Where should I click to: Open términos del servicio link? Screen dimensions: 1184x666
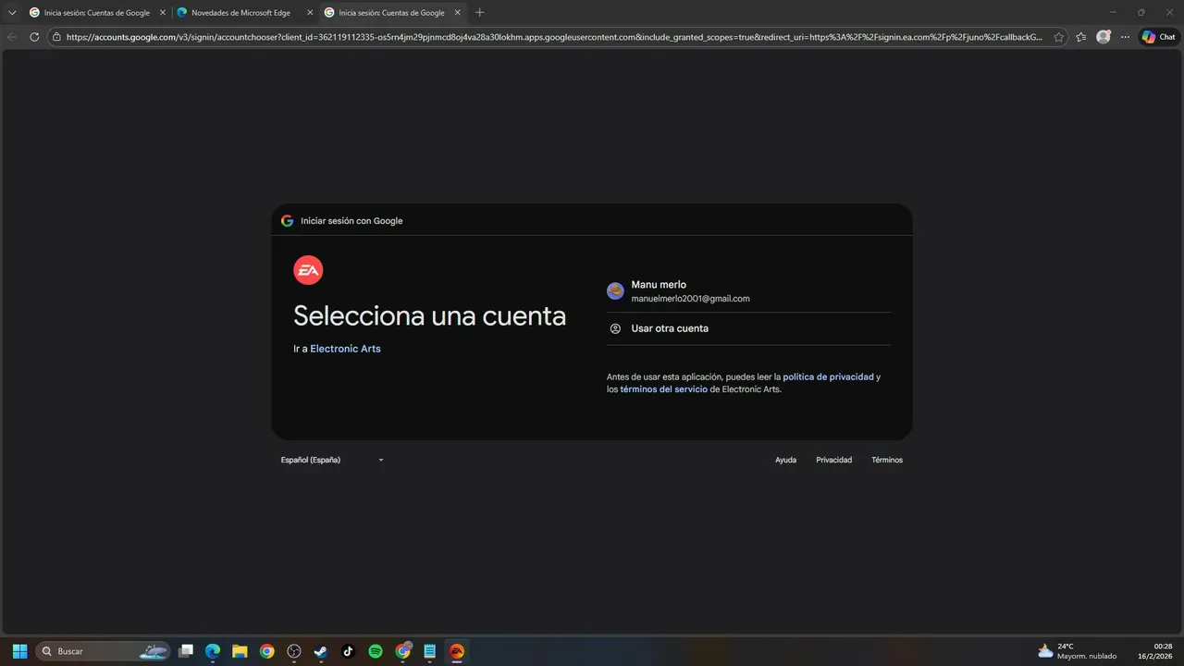click(663, 389)
